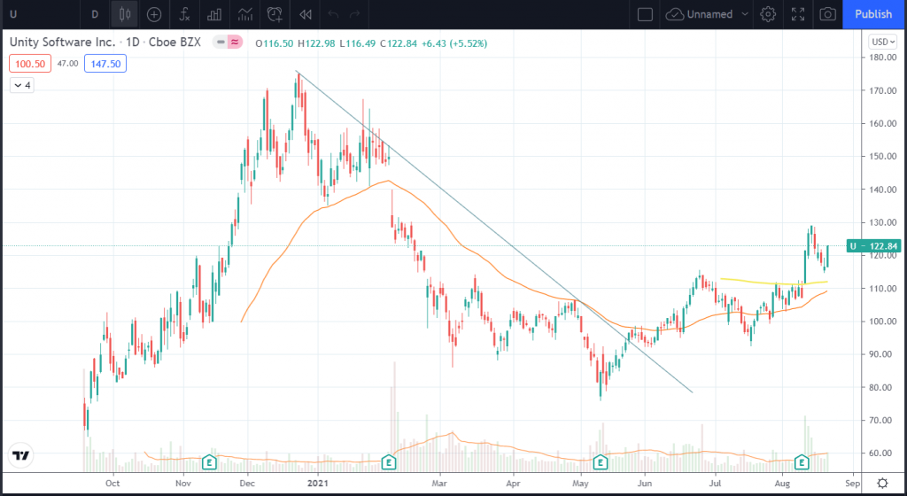Start bar replay with rewind icon

coord(306,14)
